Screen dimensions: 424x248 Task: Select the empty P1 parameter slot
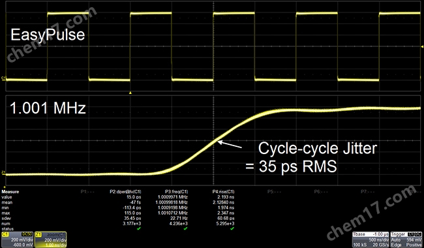pos(87,191)
